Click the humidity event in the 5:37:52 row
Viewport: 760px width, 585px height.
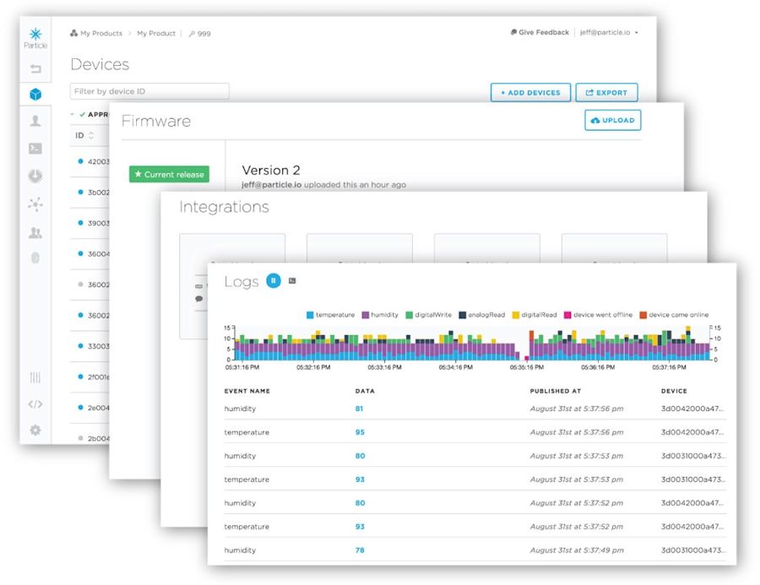(x=240, y=503)
